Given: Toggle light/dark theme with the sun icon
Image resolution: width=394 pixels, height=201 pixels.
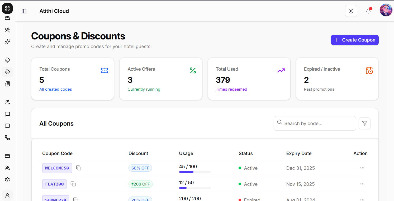Looking at the screenshot, I should (x=351, y=11).
